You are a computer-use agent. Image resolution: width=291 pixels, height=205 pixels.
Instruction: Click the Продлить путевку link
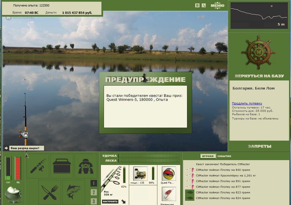247,103
